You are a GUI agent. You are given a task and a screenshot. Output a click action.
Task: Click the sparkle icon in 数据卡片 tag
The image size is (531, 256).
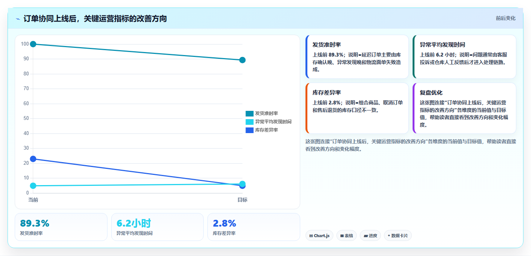[x=389, y=236]
